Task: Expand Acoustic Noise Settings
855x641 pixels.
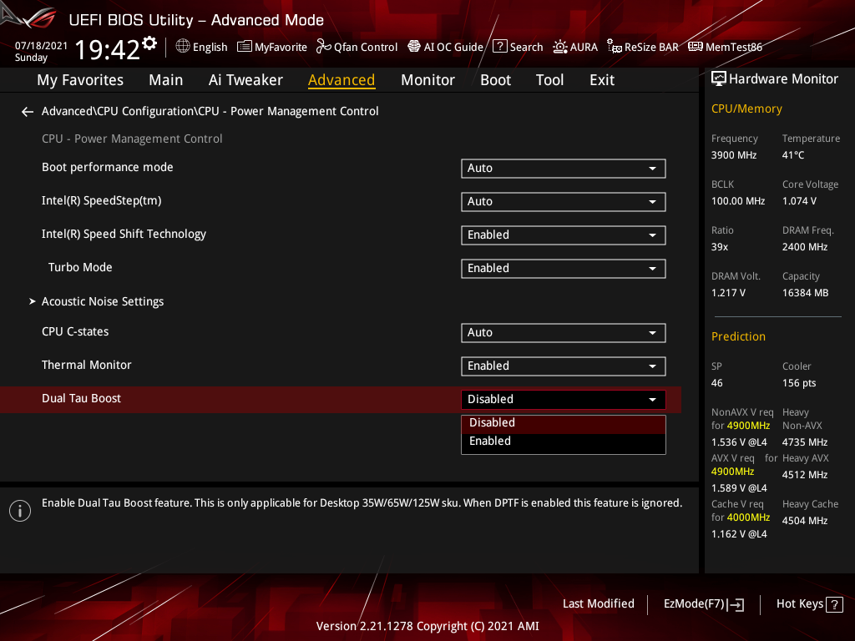Action: coord(102,301)
